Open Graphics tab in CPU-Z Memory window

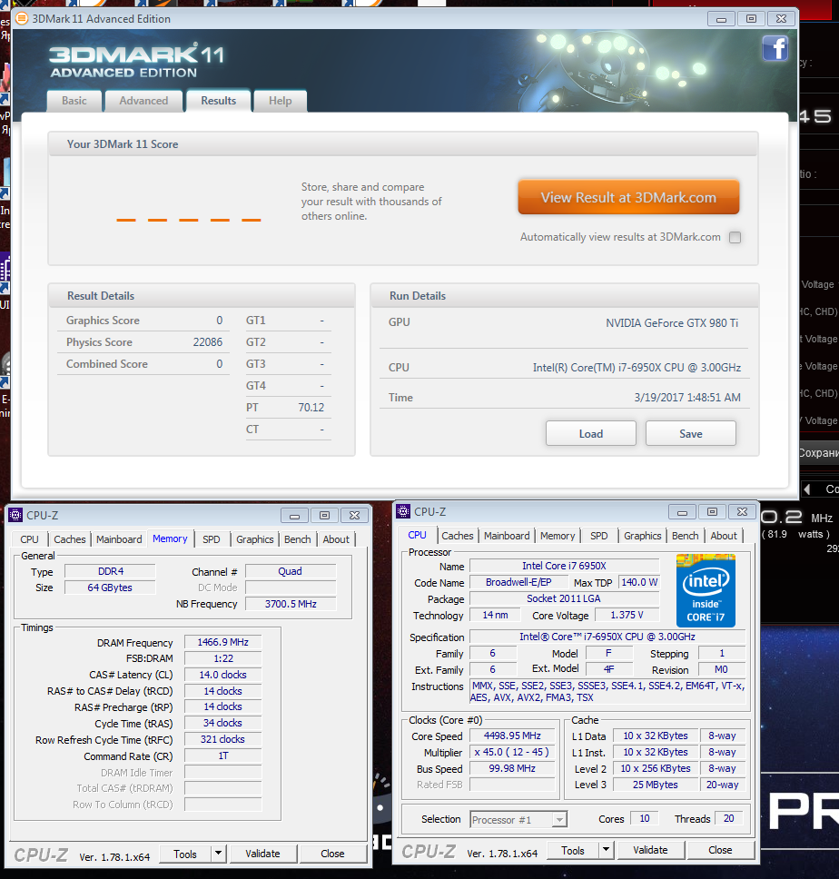255,539
